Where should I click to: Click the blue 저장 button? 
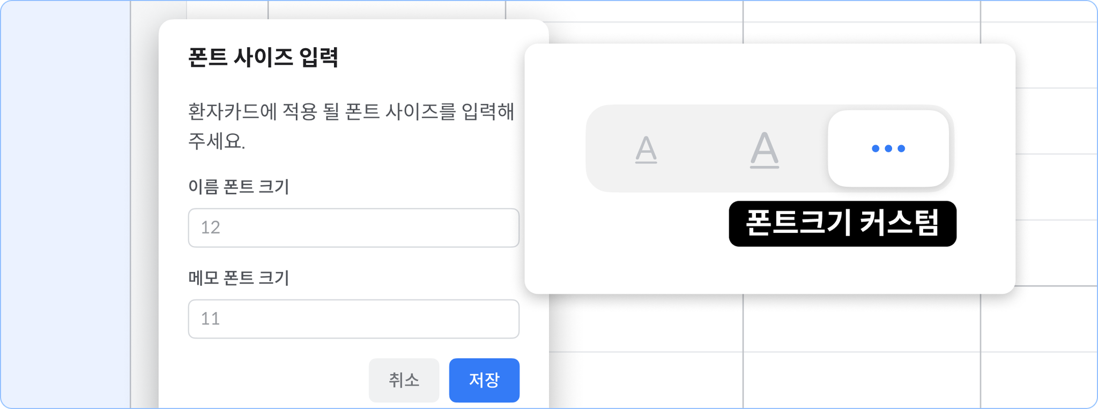(x=484, y=380)
